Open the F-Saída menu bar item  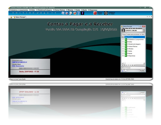tap(77, 10)
